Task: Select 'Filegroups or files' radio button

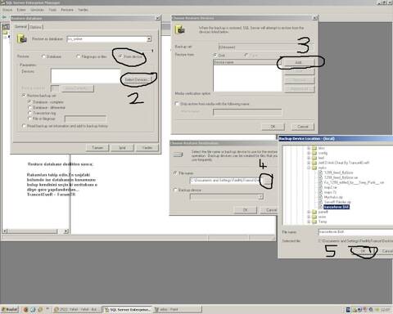Action: [79, 56]
